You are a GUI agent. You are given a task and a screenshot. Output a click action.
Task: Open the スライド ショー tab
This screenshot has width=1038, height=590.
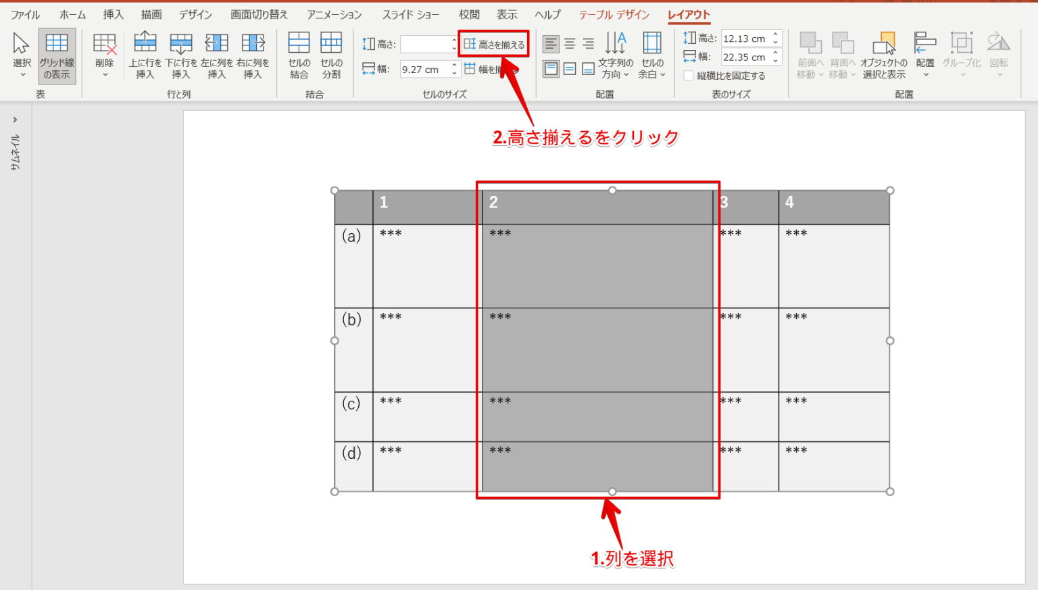click(410, 14)
